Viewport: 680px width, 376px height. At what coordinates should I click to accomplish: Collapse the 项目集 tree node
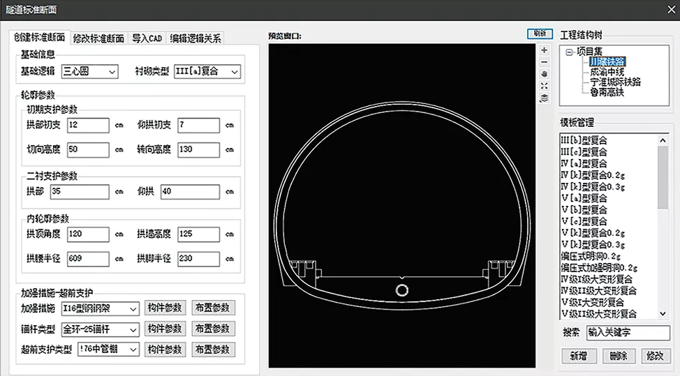(568, 52)
